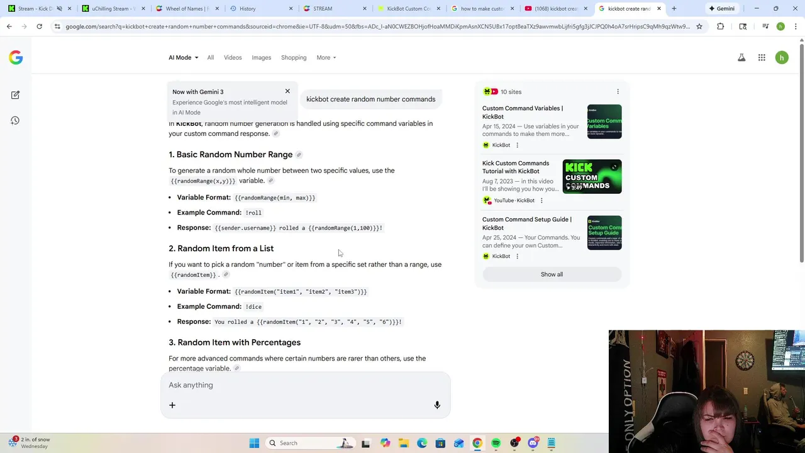Click the 'kickbot create random number commands' query bubble

[371, 99]
